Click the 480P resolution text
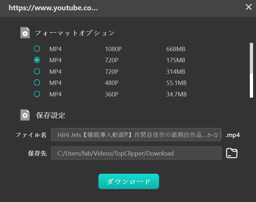The image size is (256, 202). (112, 83)
